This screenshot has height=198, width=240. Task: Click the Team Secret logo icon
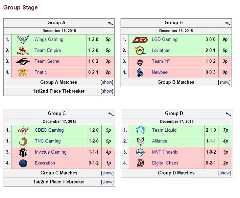tap(23, 61)
